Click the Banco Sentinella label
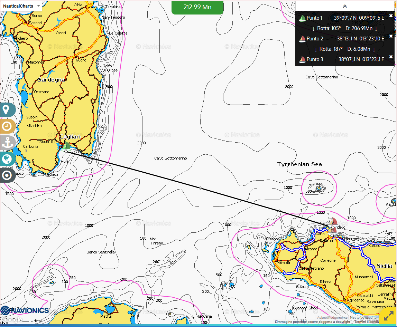397x327 pixels. tap(101, 252)
